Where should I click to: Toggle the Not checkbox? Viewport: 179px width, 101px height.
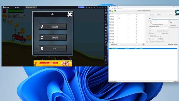(x=169, y=22)
